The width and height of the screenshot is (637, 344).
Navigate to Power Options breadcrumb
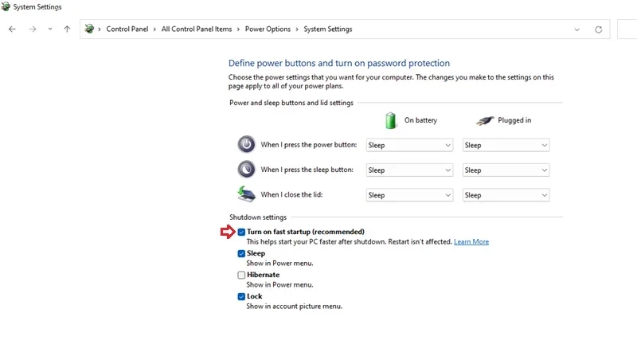268,29
